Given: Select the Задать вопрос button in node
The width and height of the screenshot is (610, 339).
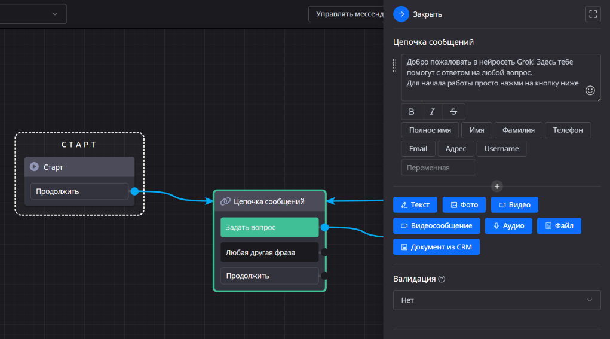Looking at the screenshot, I should pyautogui.click(x=269, y=227).
